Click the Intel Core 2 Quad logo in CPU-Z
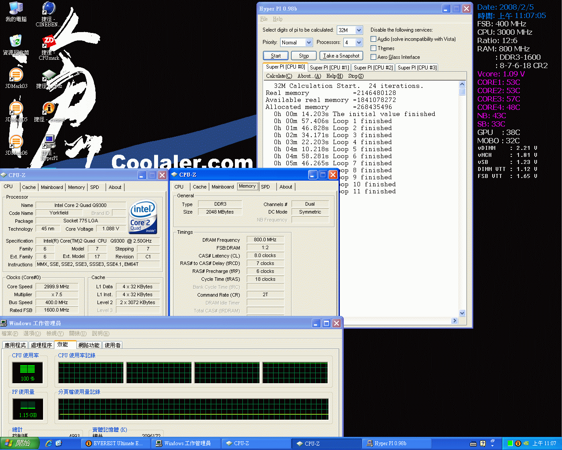Image resolution: width=562 pixels, height=450 pixels. pos(143,217)
